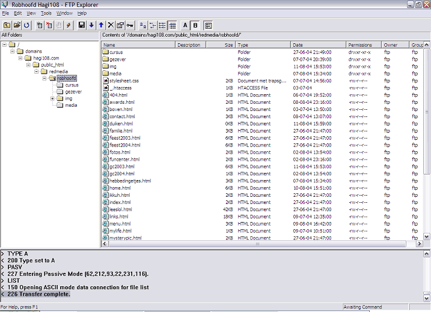The width and height of the screenshot is (431, 312).
Task: Click the log pane scroll-up arrow
Action: 426,254
